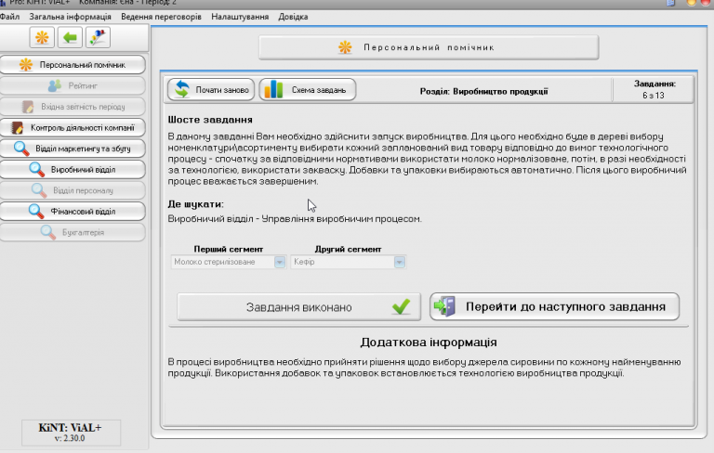
Task: Open Бухгалтерія section
Action: 73,232
